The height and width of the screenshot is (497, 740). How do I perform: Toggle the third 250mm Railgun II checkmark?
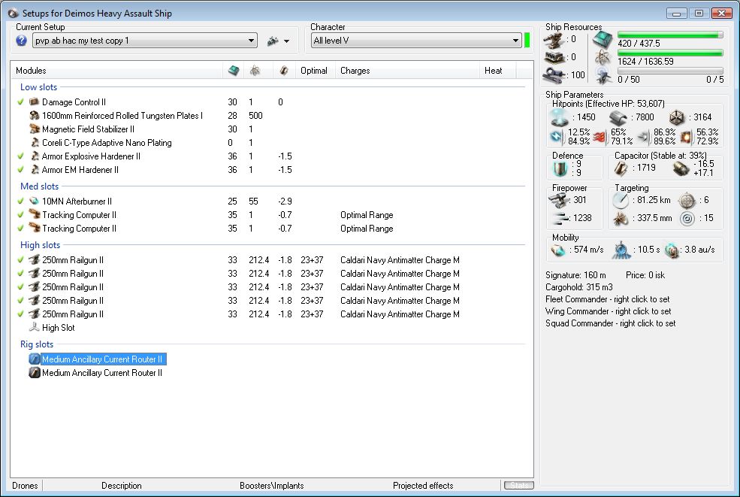[x=20, y=286]
